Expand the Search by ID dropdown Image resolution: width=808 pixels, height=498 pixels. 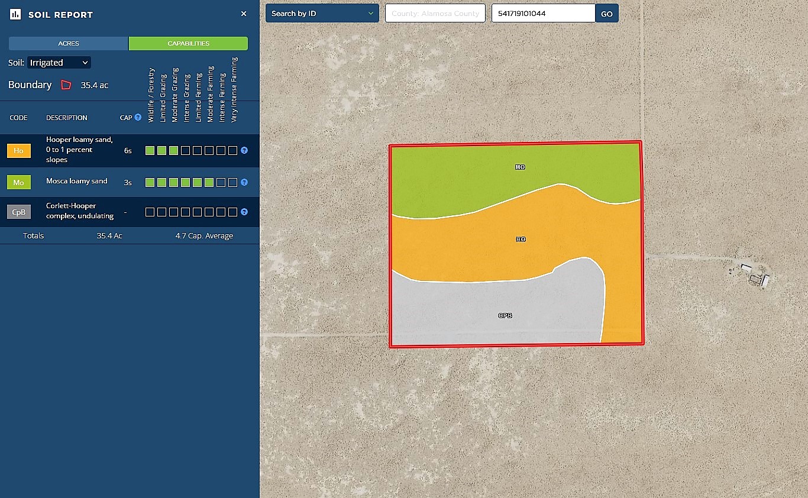coord(322,14)
